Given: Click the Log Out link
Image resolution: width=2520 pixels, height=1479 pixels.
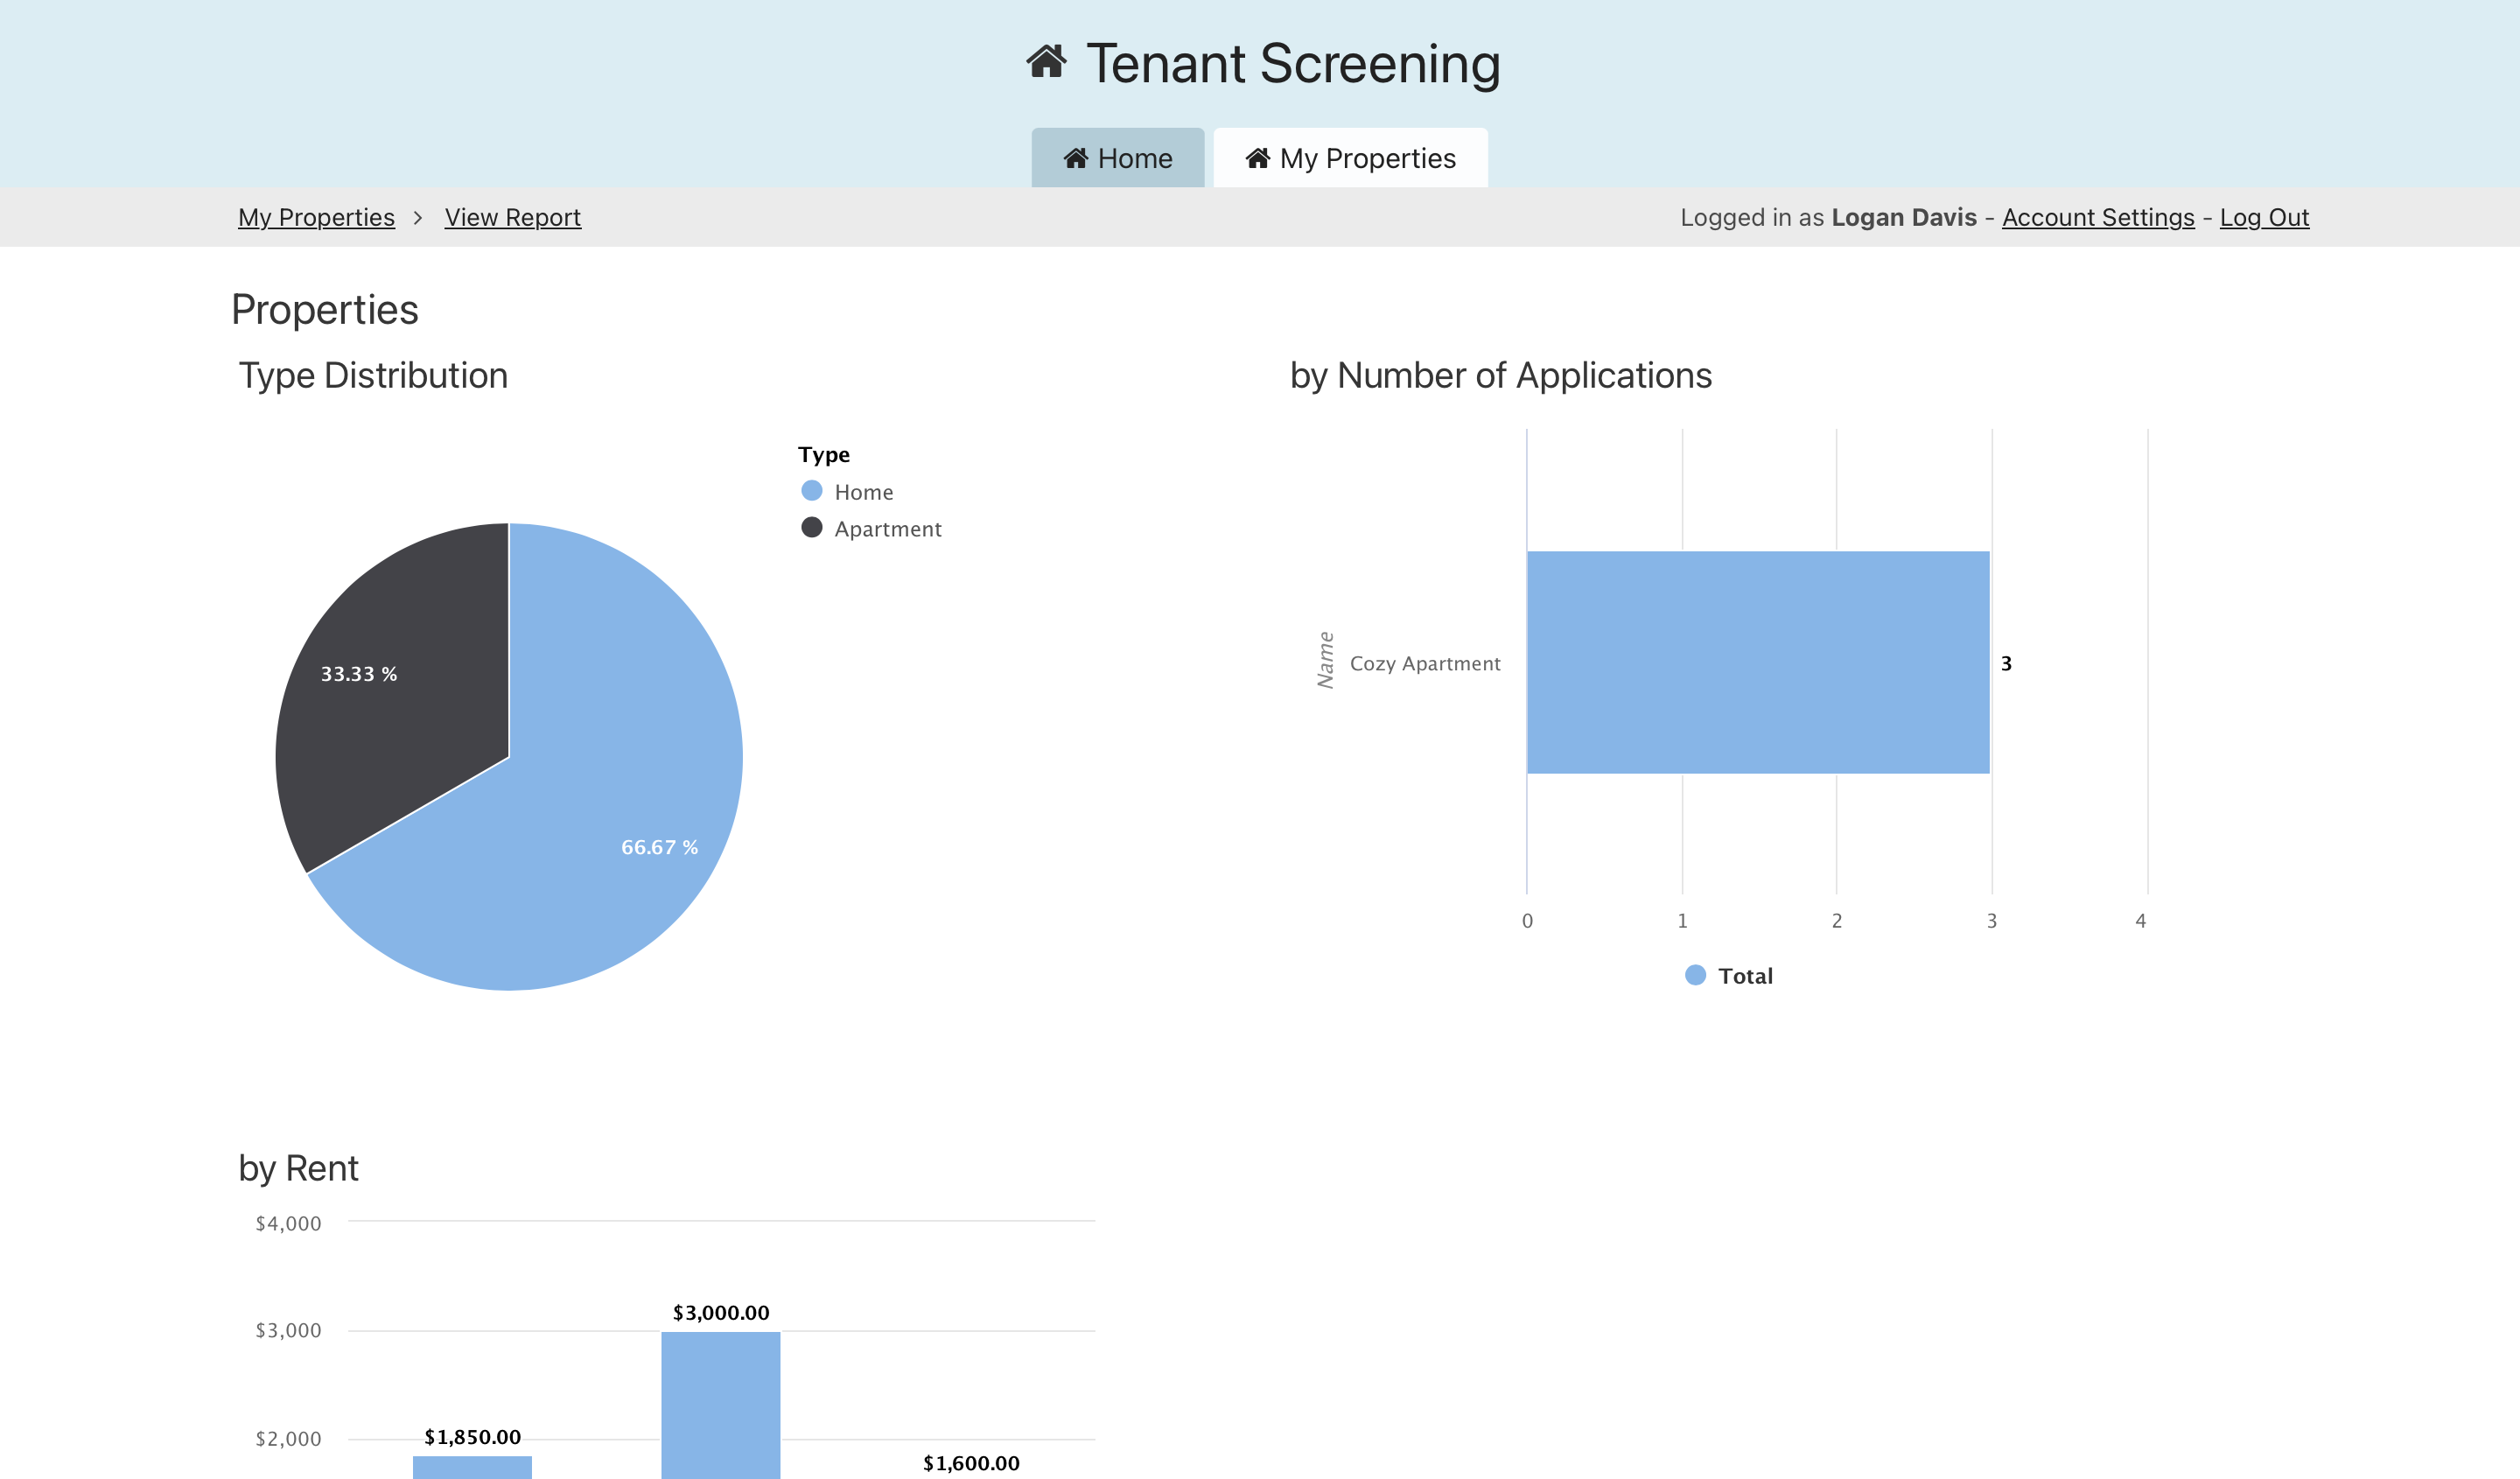Looking at the screenshot, I should pos(2264,217).
